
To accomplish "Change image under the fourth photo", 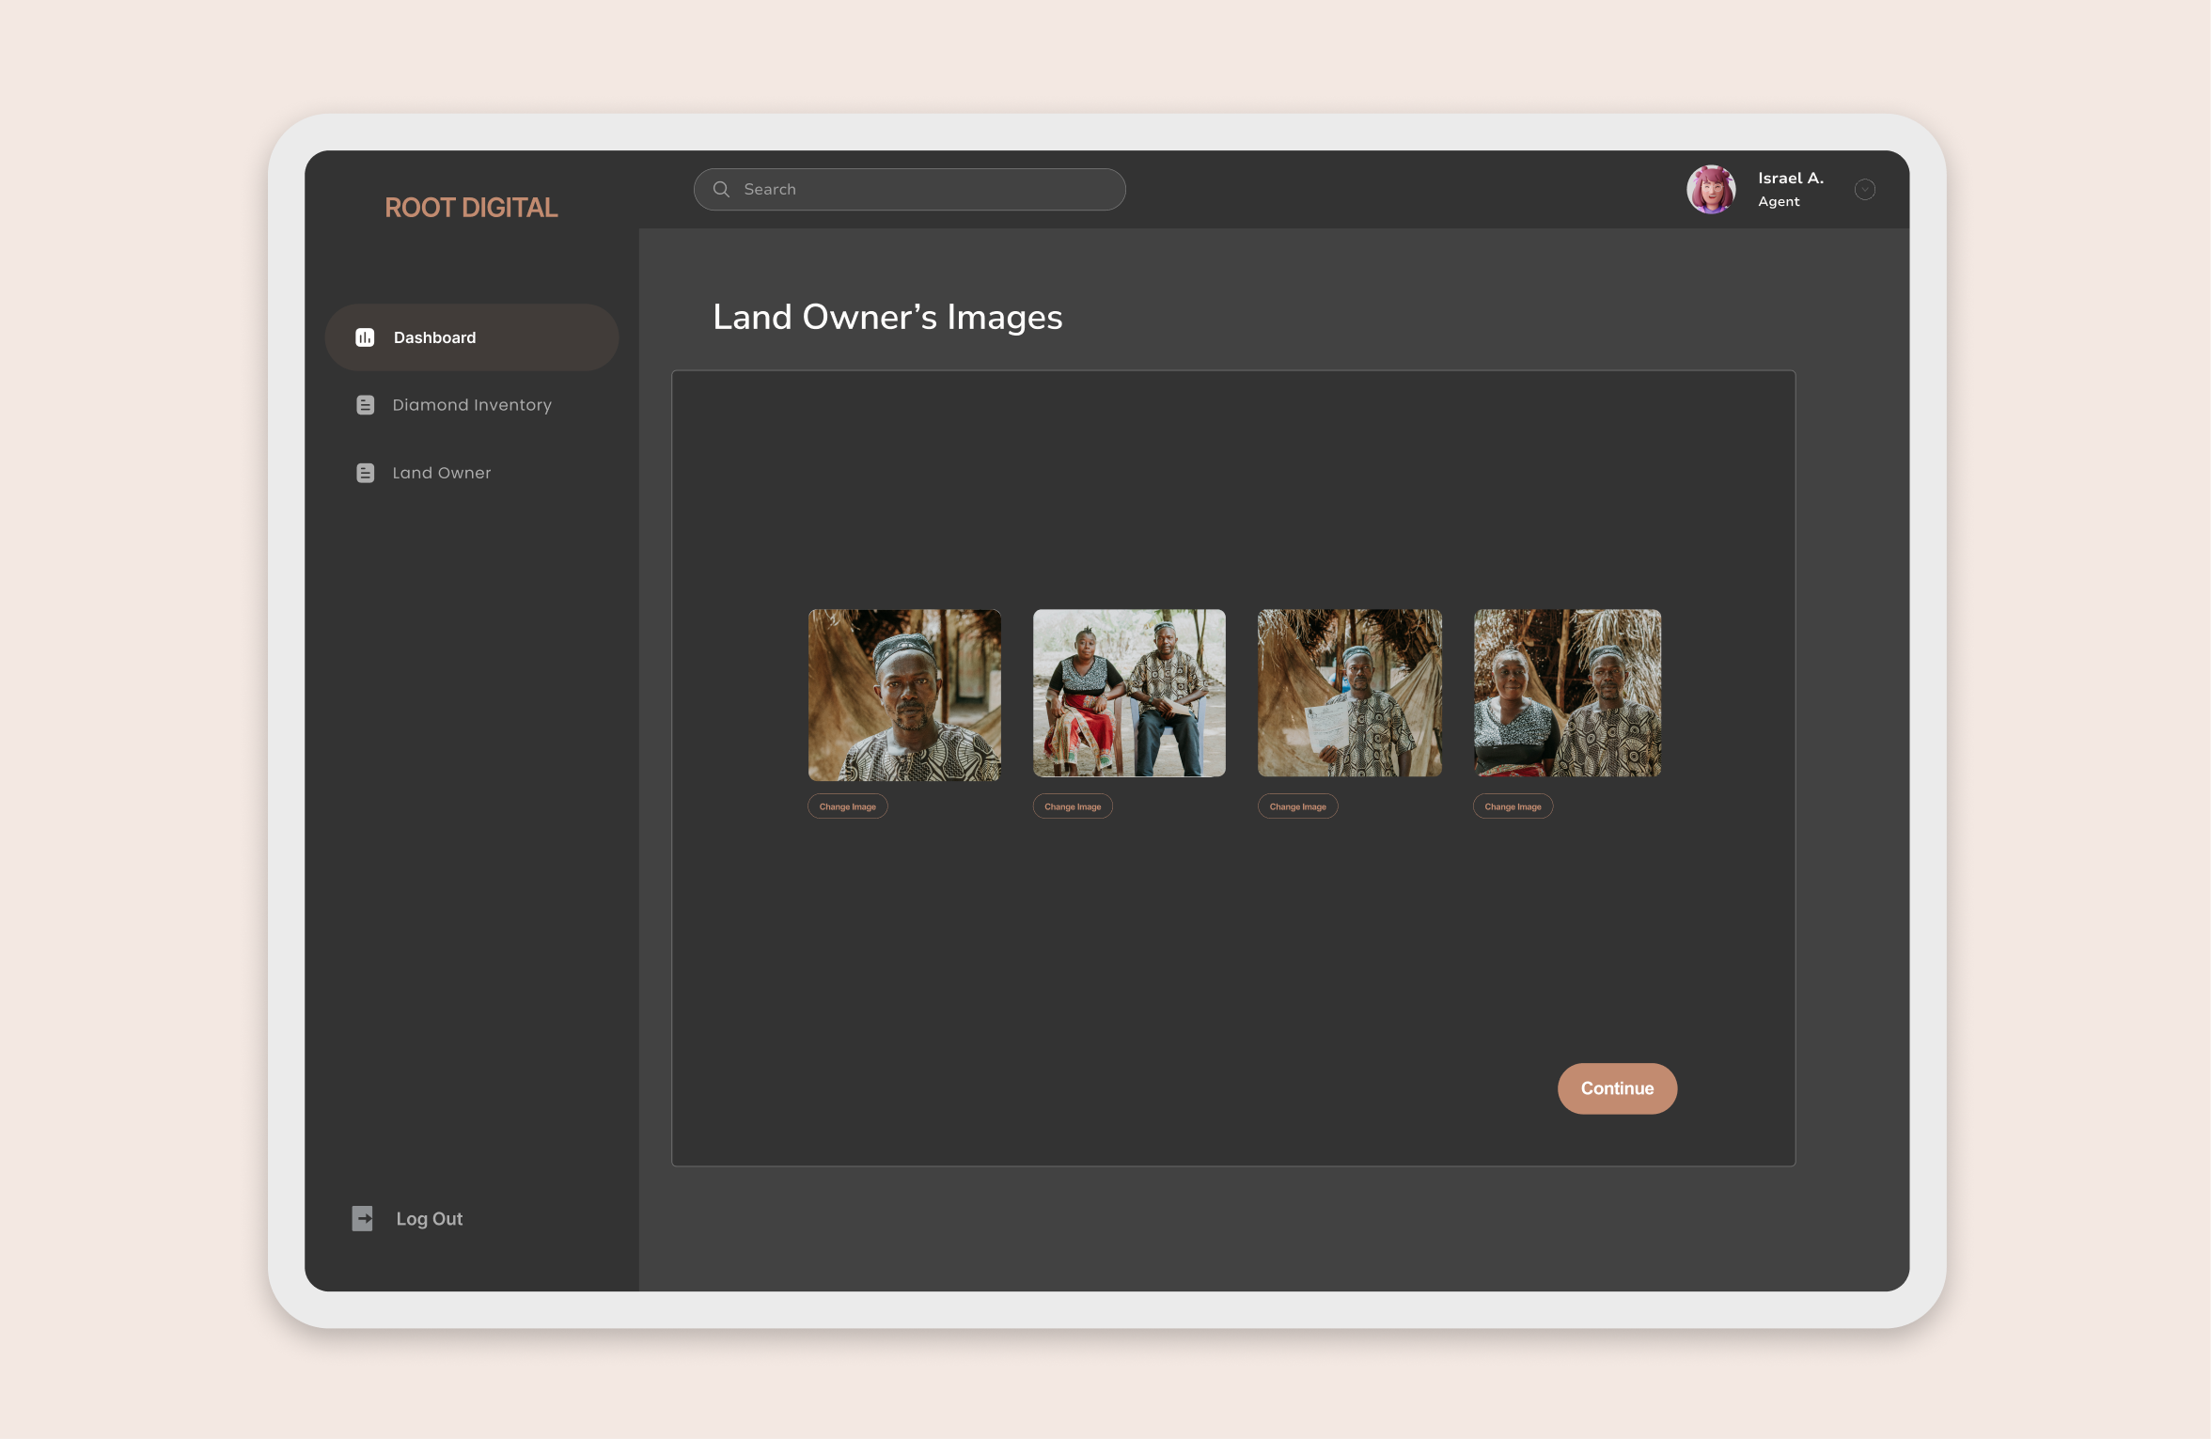I will click(1513, 806).
